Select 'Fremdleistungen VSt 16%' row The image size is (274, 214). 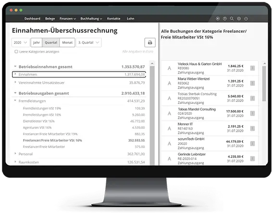click(84, 115)
